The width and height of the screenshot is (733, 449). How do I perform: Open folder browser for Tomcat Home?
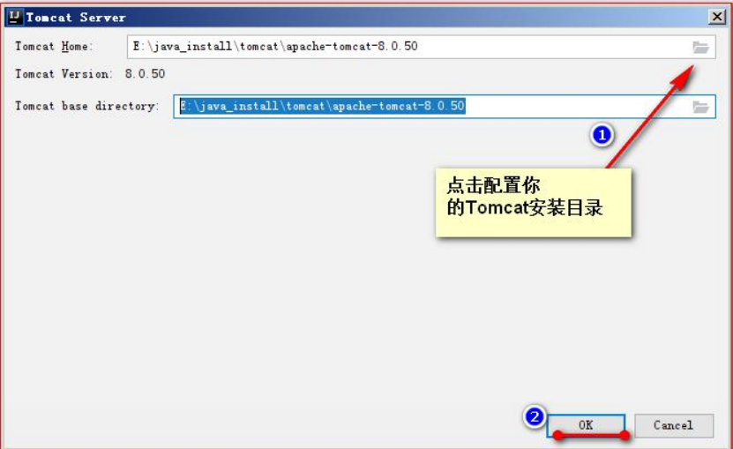tap(700, 48)
